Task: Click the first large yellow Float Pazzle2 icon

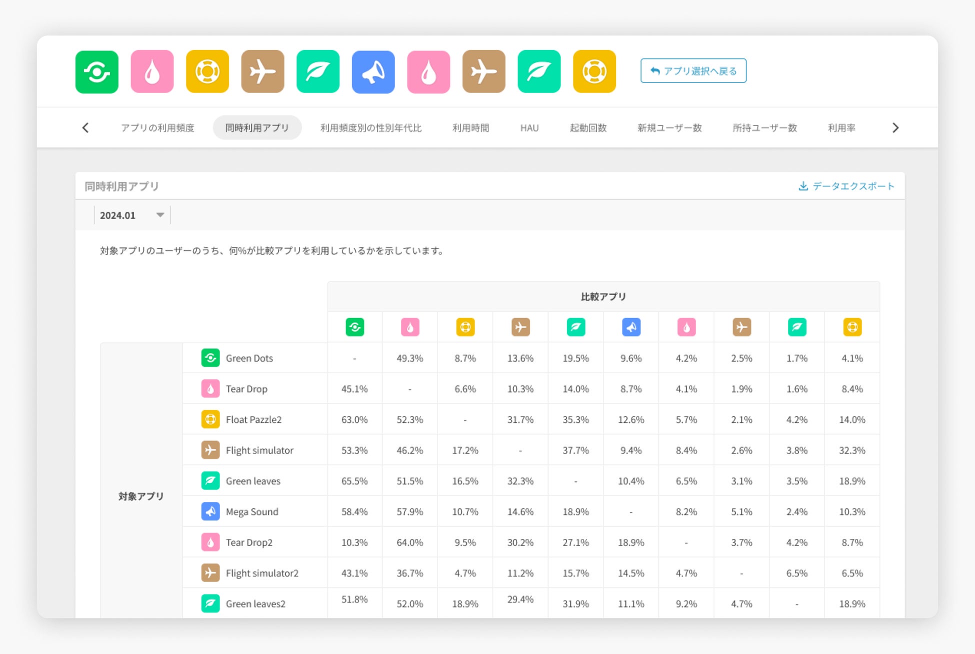Action: pos(207,72)
